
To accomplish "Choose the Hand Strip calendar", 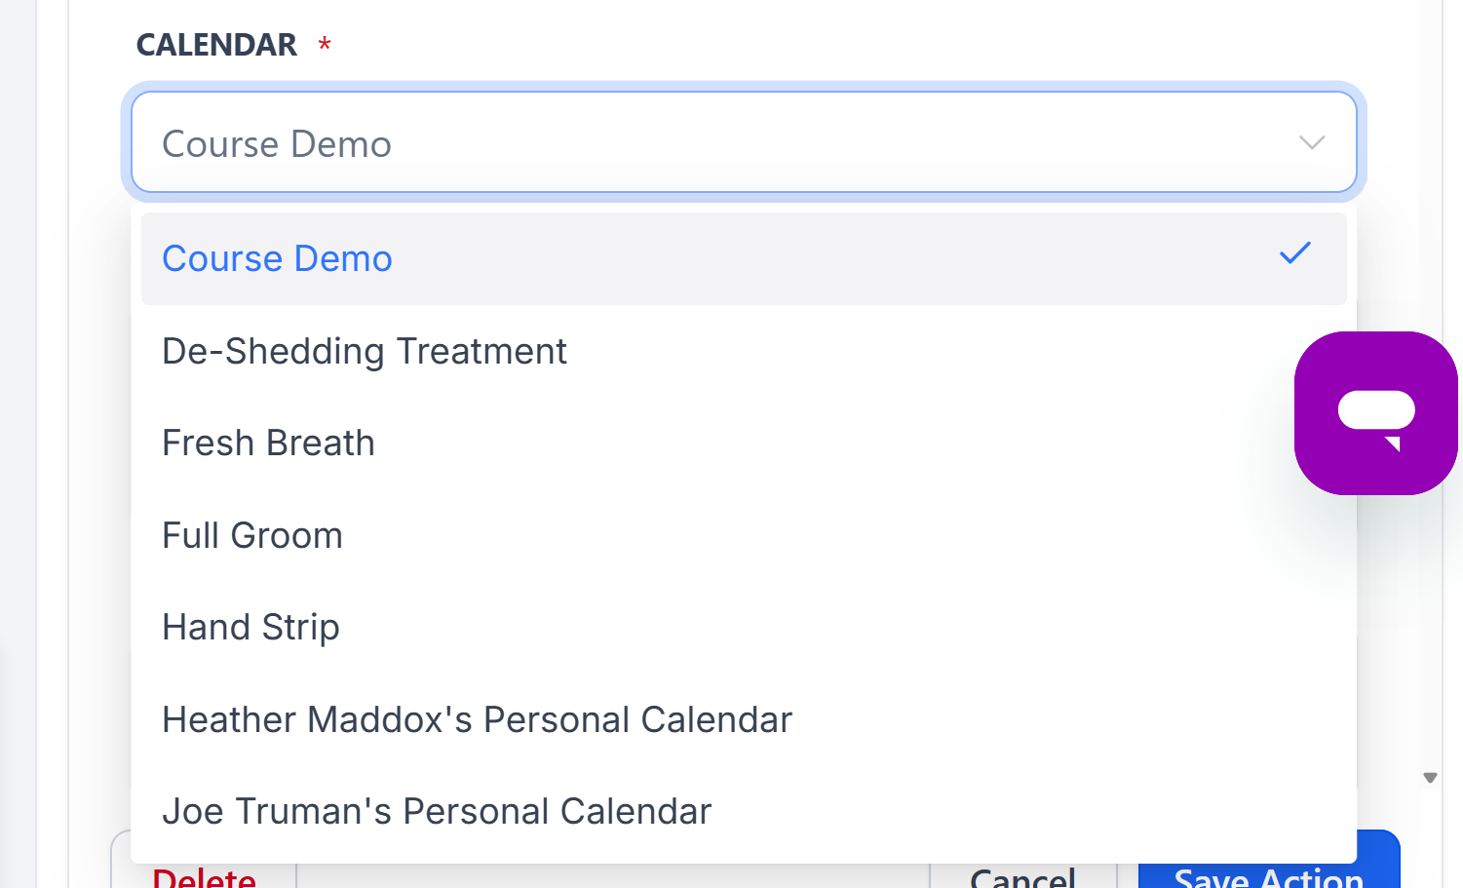I will 250,627.
